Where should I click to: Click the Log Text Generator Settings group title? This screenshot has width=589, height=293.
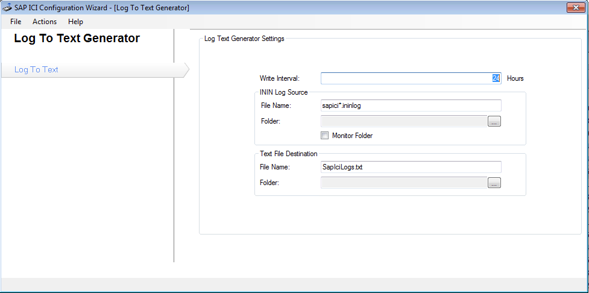pos(244,39)
